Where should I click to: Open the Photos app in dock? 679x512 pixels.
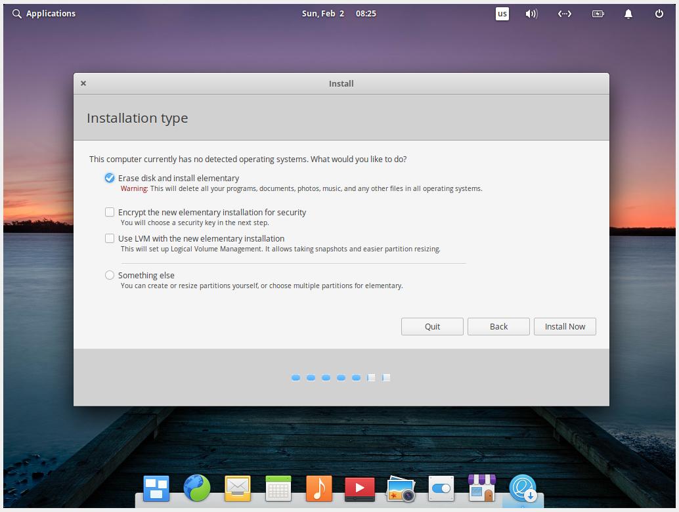click(401, 489)
